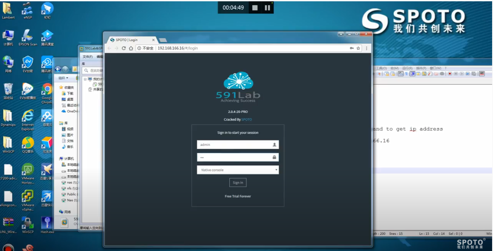Open 文件(F) menu in the 591Lab window
Screen dimensions: 493x251
click(x=88, y=57)
